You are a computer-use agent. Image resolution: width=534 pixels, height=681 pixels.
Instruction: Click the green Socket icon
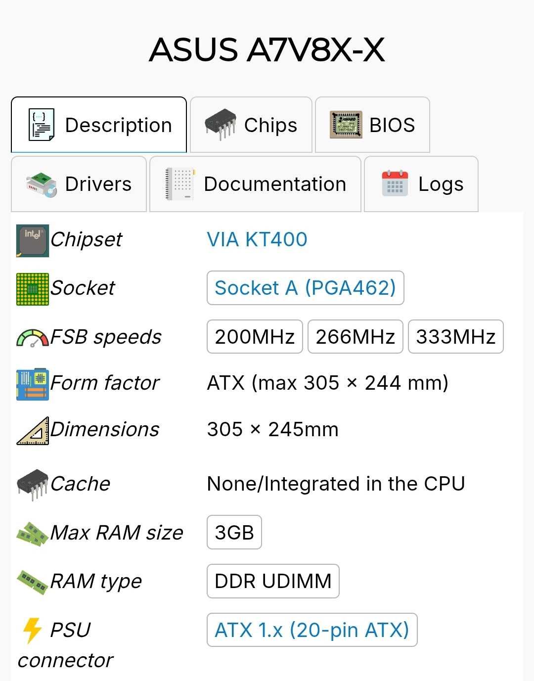tap(33, 289)
